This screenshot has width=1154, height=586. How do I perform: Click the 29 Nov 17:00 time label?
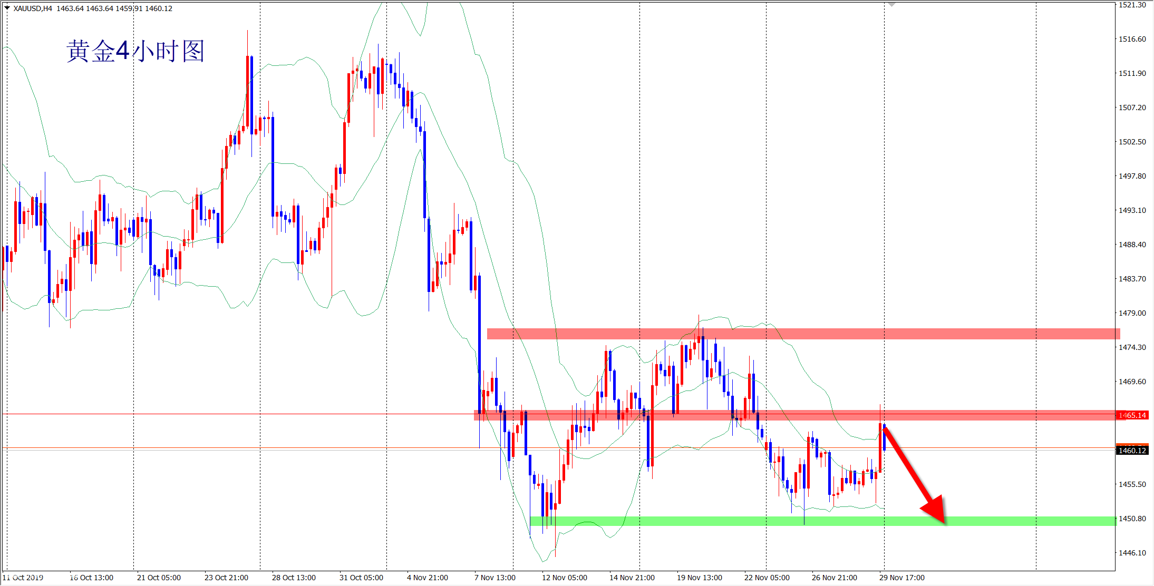(901, 578)
